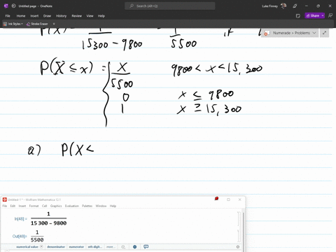Screen dimensions: 336x252
Task: Maximize the Mathematica window
Action: tap(228, 199)
